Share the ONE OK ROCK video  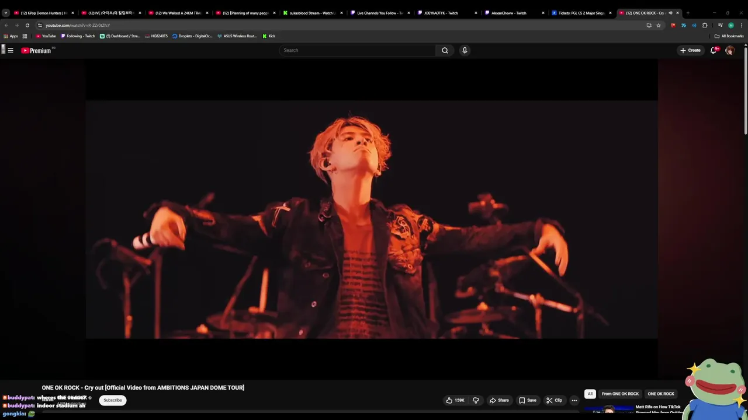tap(499, 400)
